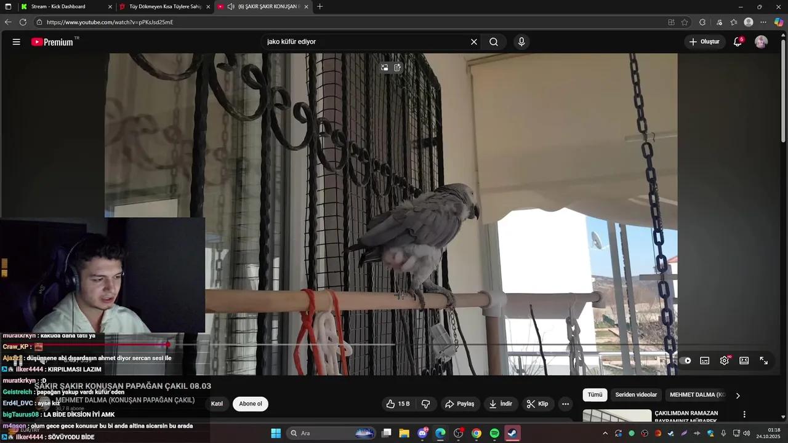Click the voice search microphone icon
The width and height of the screenshot is (788, 443).
pyautogui.click(x=521, y=42)
